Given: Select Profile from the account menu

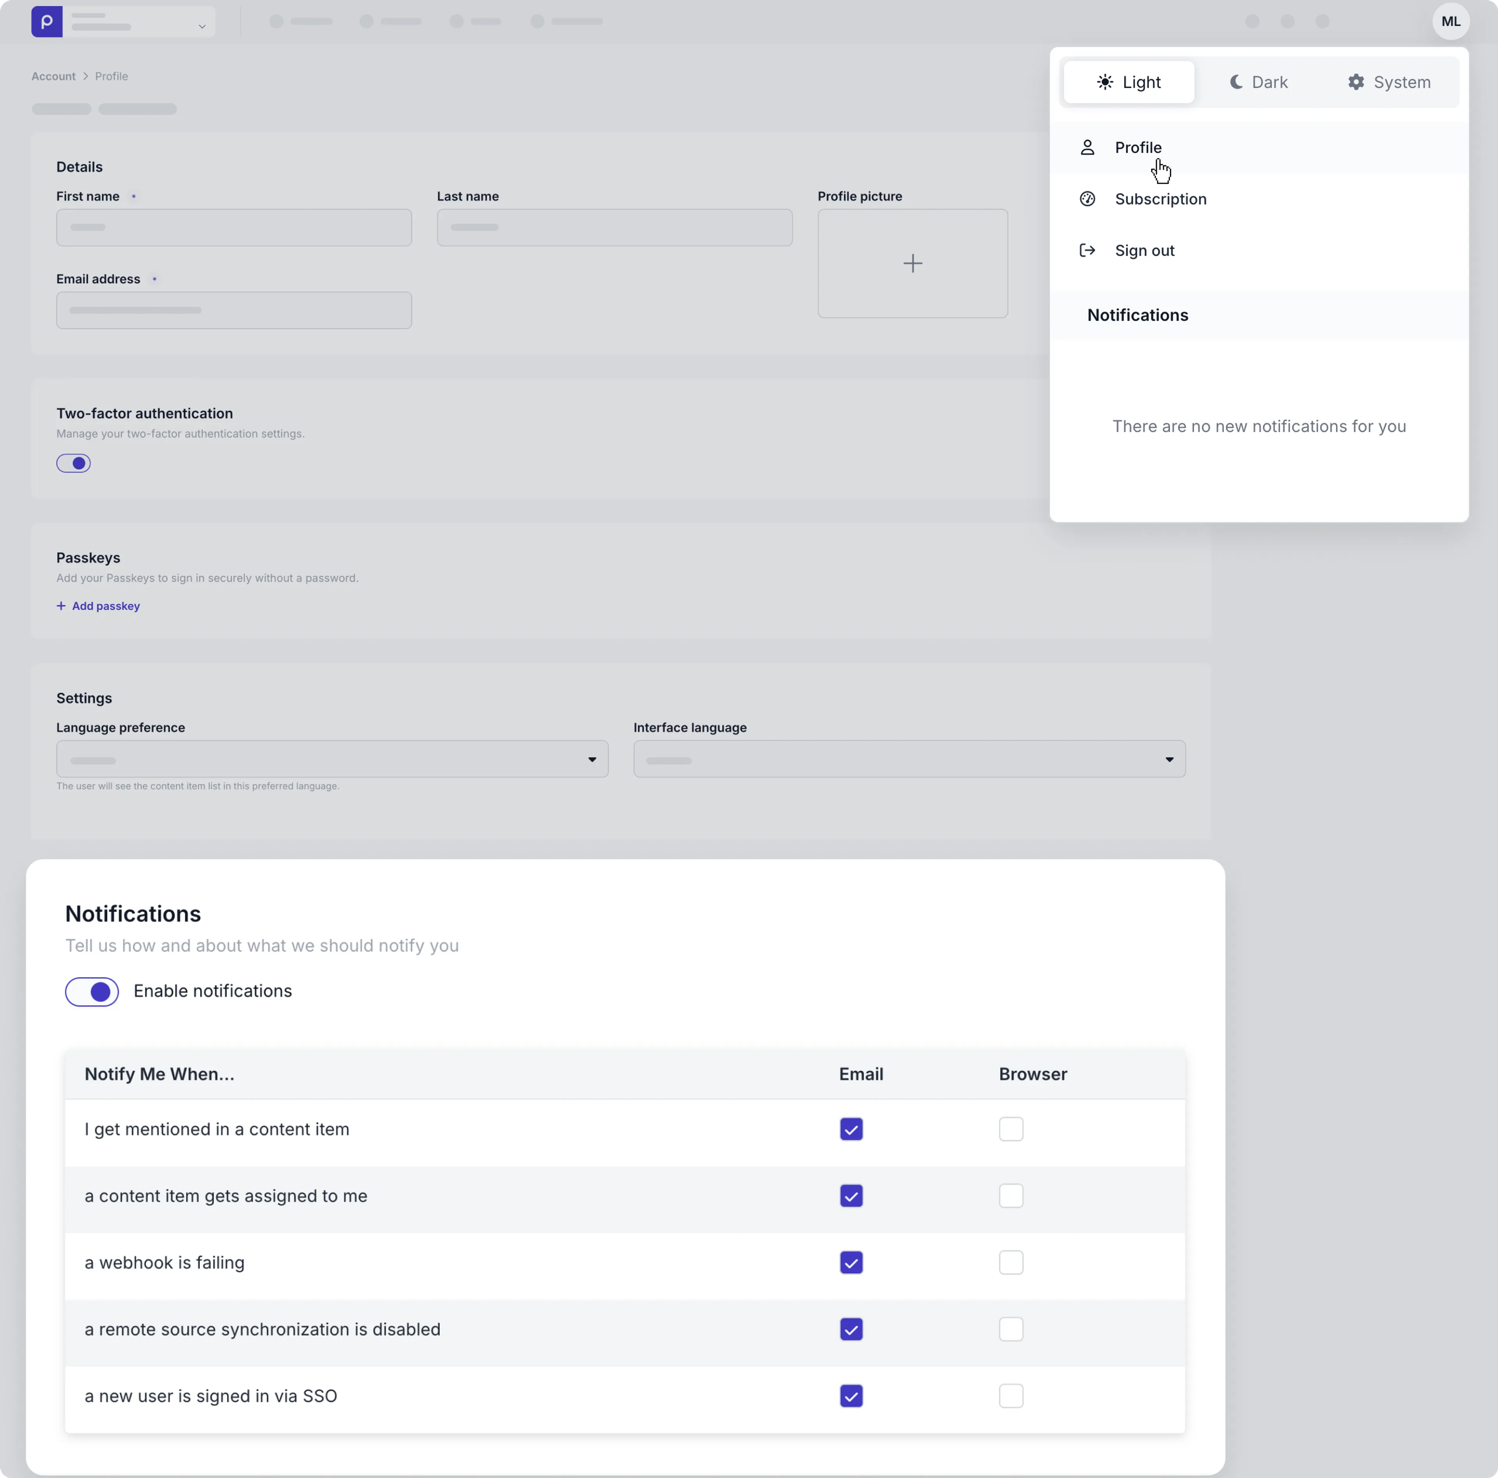Looking at the screenshot, I should (1138, 147).
